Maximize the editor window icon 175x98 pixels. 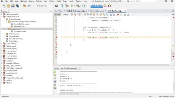[x=173, y=11]
